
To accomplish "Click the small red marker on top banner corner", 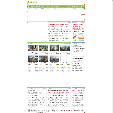I will tap(84, 4).
